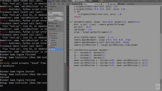Image resolution: width=162 pixels, height=91 pixels.
Task: Select utils.py in File Finder
Action: (x=56, y=50)
